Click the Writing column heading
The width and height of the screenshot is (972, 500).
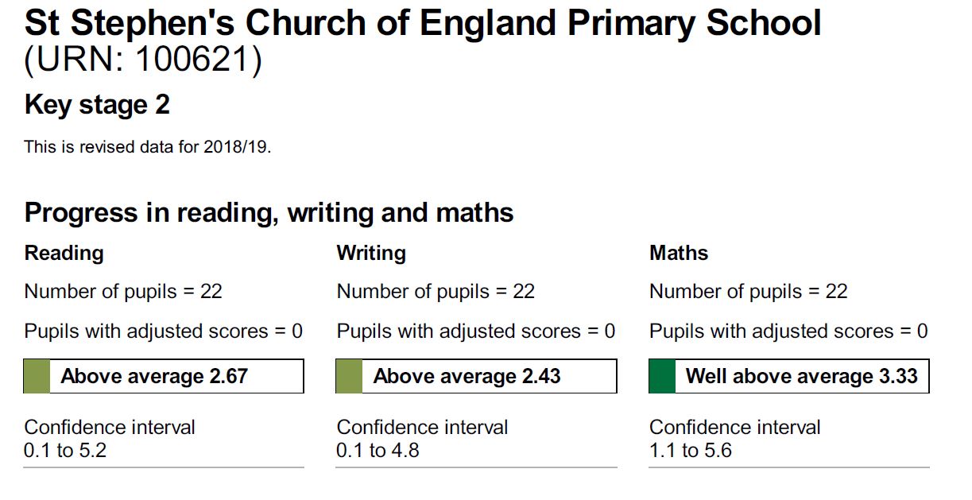pos(371,253)
